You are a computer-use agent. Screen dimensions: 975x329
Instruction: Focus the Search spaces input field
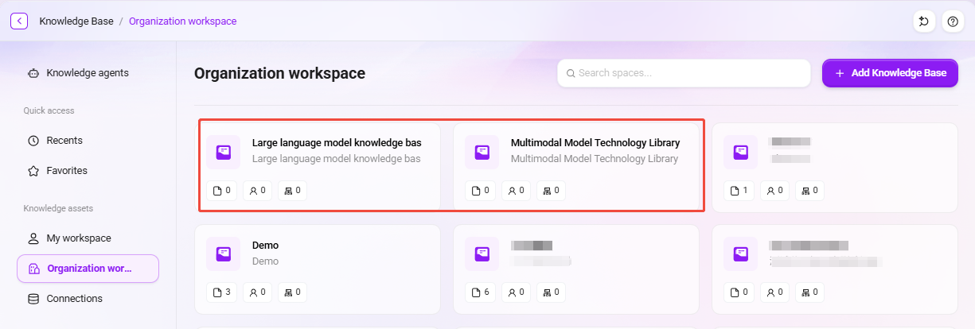(x=684, y=73)
